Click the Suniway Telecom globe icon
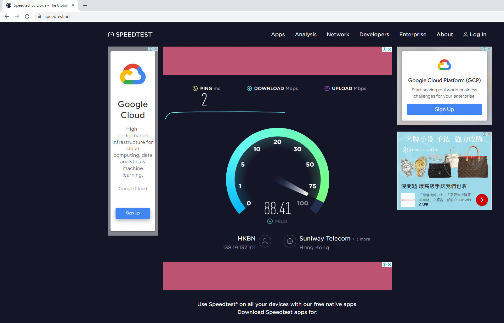The image size is (504, 323). [290, 241]
